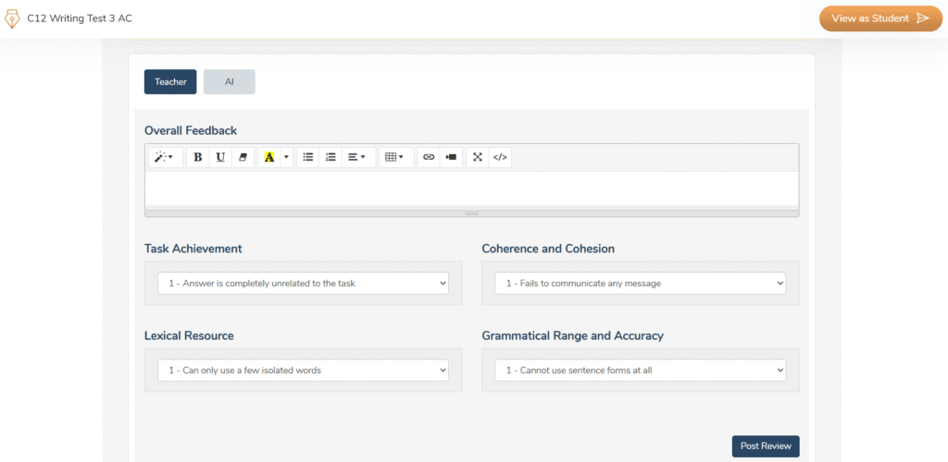Click inside the Overall Feedback text area

click(x=471, y=188)
